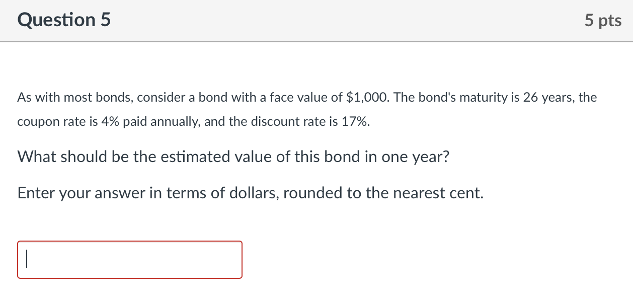This screenshot has width=633, height=304.
Task: Click the 5 pts label
Action: (x=602, y=20)
